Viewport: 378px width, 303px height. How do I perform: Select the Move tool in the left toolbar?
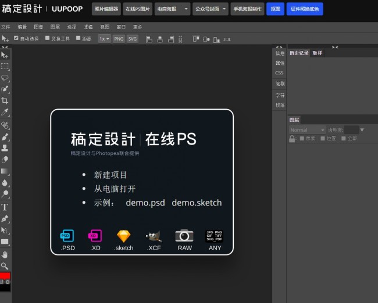[5, 55]
